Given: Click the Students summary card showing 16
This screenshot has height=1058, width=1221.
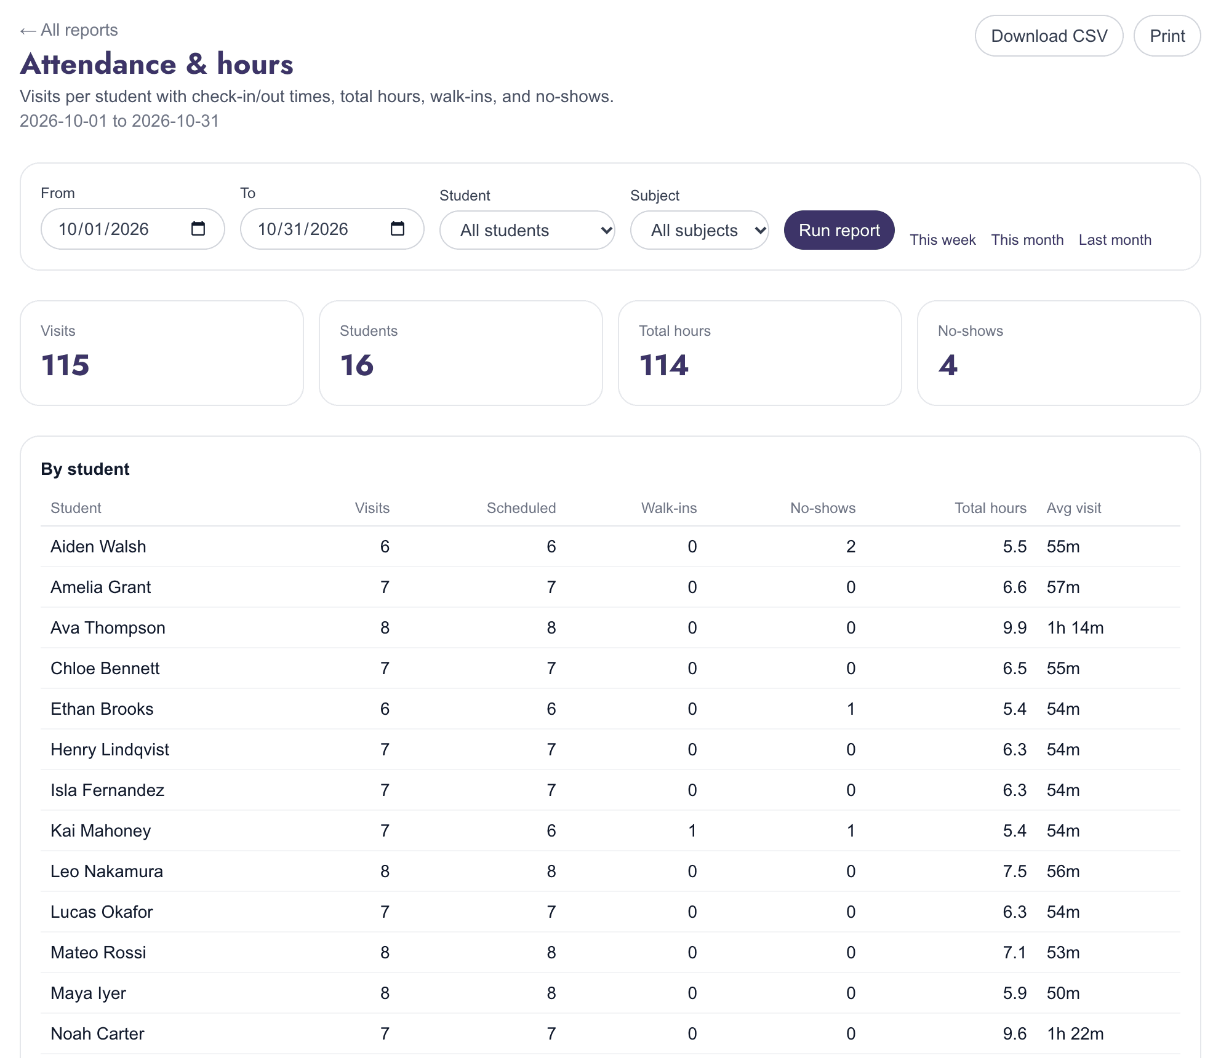Looking at the screenshot, I should pyautogui.click(x=461, y=353).
